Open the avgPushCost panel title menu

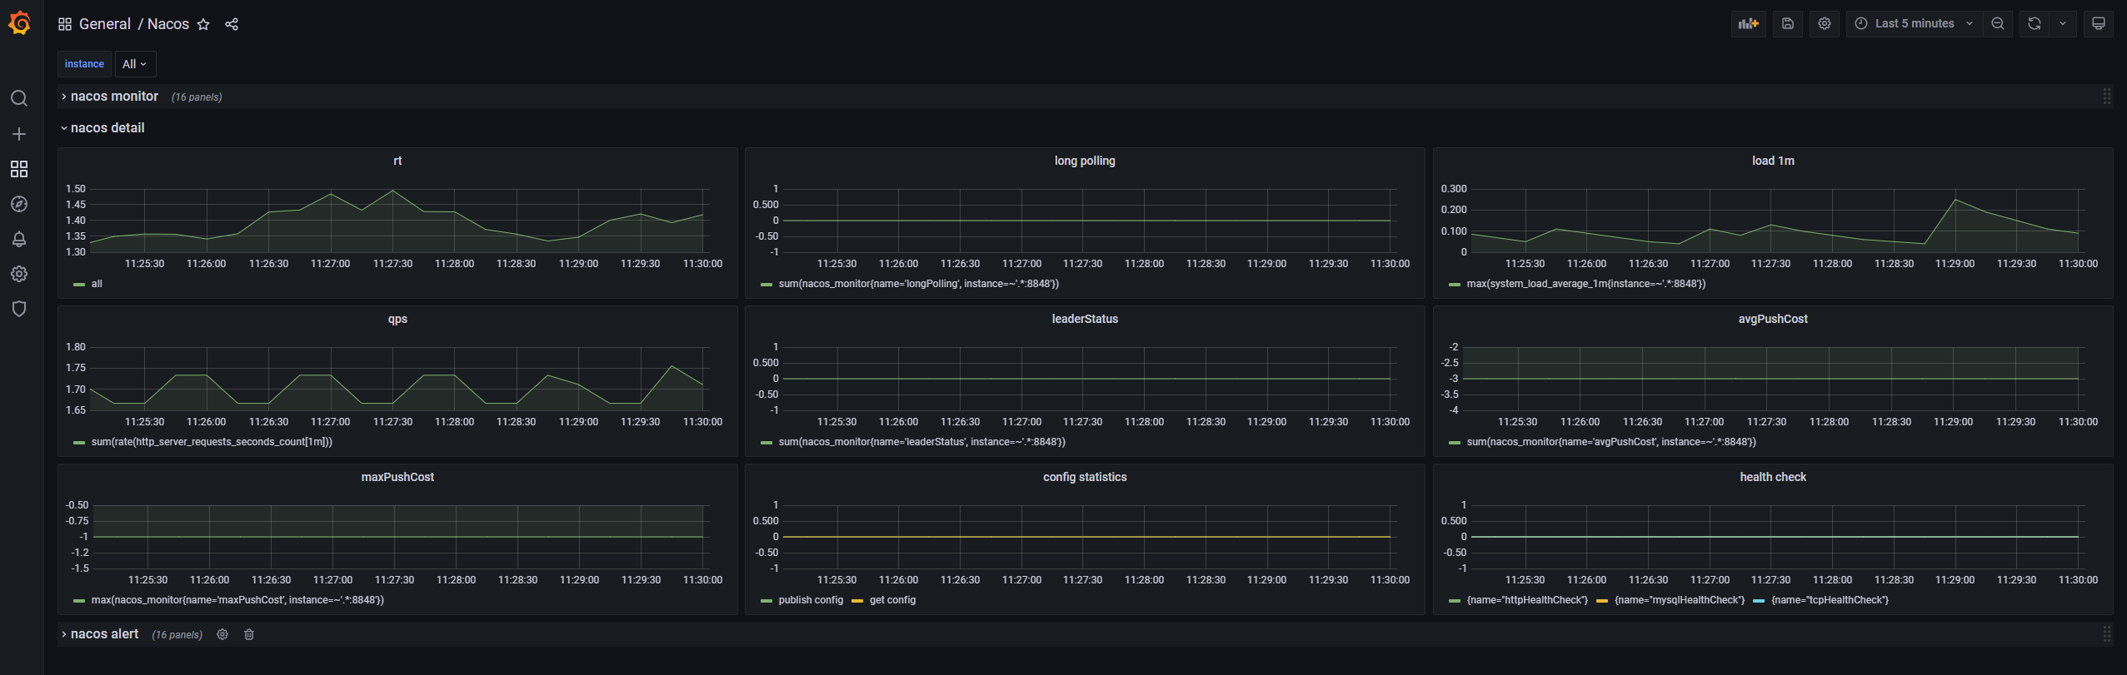(x=1773, y=319)
